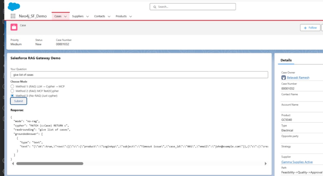Click the scrollbar left arrow in response
This screenshot has height=176, width=323.
(x=13, y=164)
